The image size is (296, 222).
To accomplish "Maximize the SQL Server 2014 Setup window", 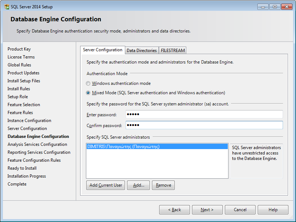I will [275, 7].
